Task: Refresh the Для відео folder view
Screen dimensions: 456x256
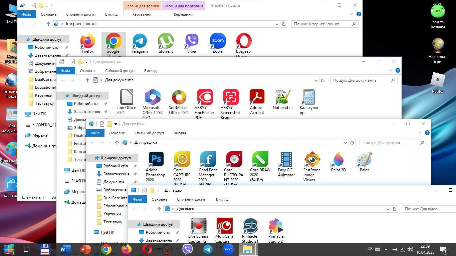Action: 395,209
